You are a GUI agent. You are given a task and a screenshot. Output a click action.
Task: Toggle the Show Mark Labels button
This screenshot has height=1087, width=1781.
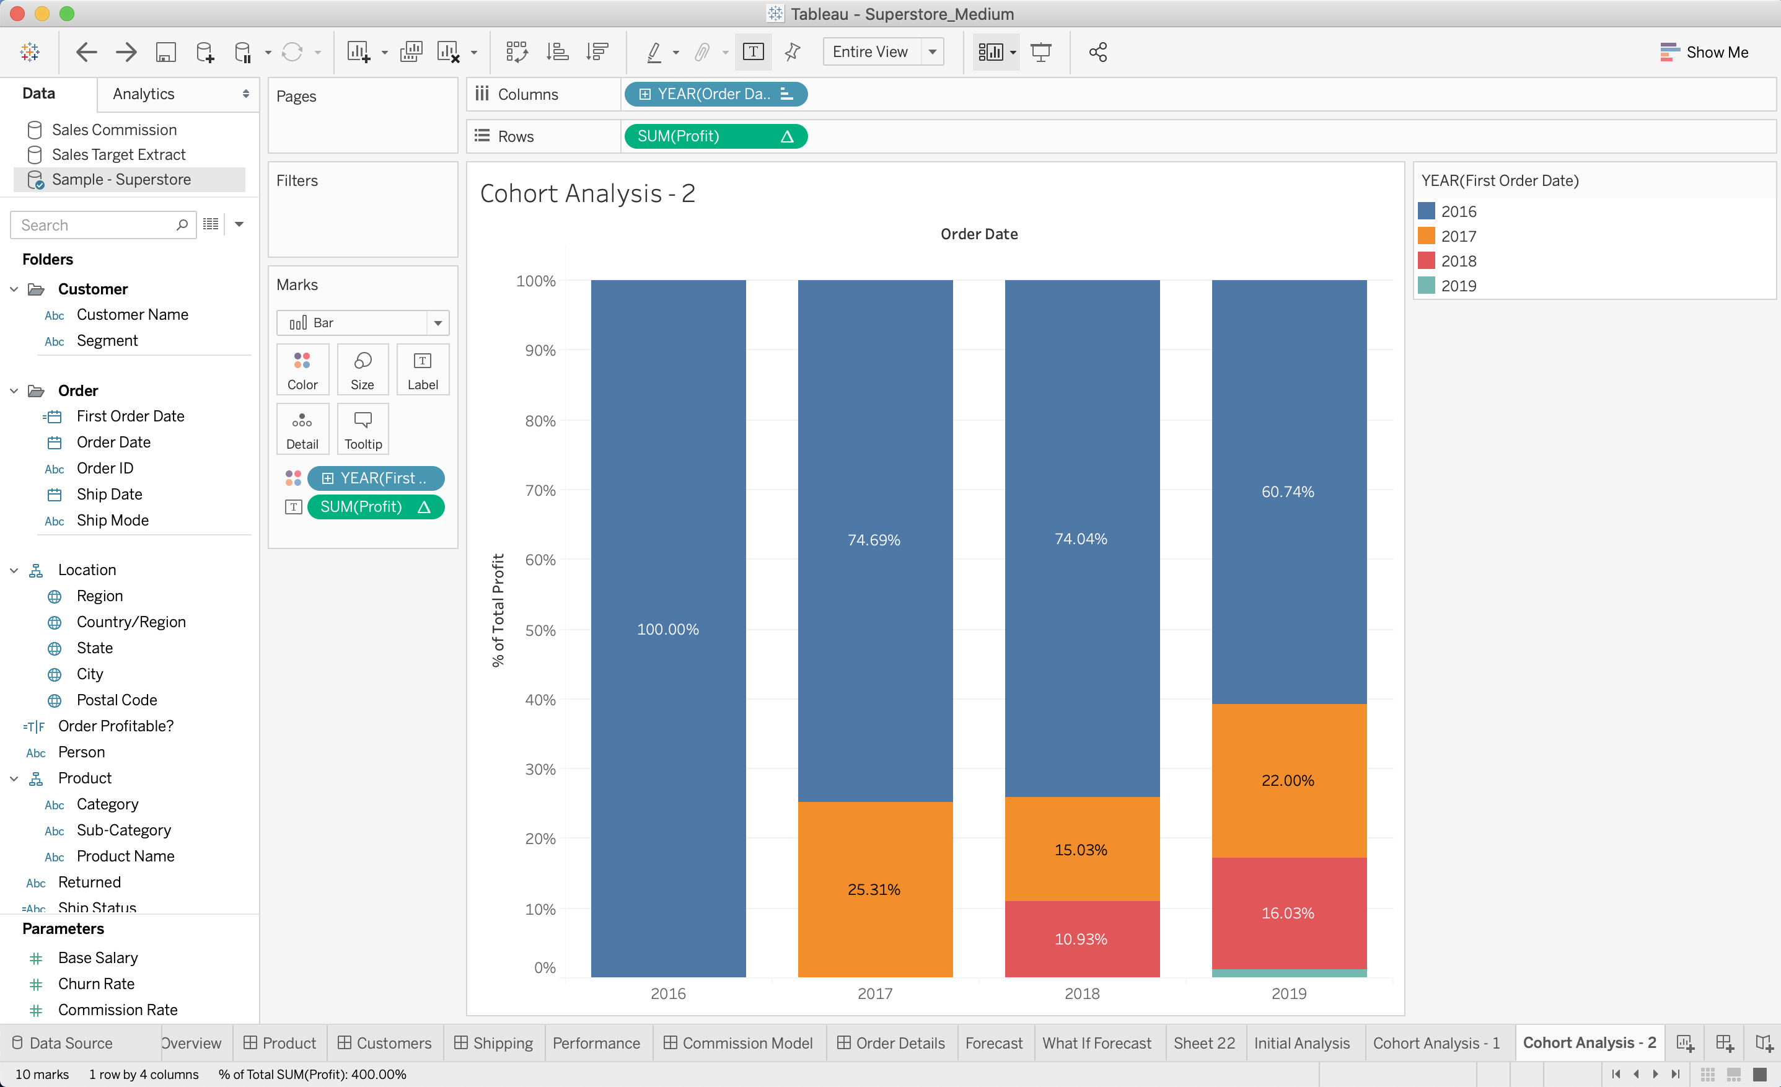click(753, 52)
